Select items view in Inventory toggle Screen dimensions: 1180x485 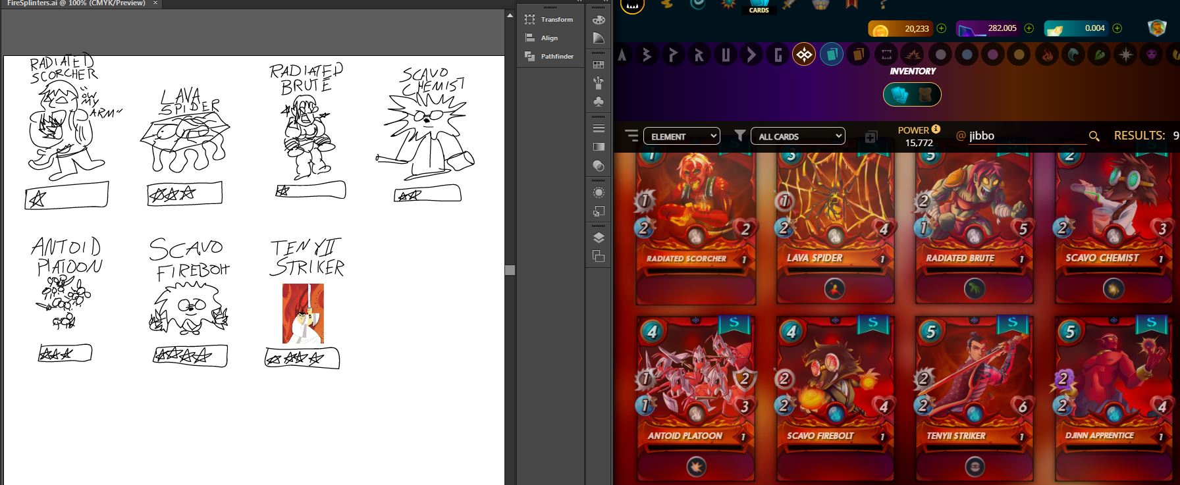coord(926,95)
